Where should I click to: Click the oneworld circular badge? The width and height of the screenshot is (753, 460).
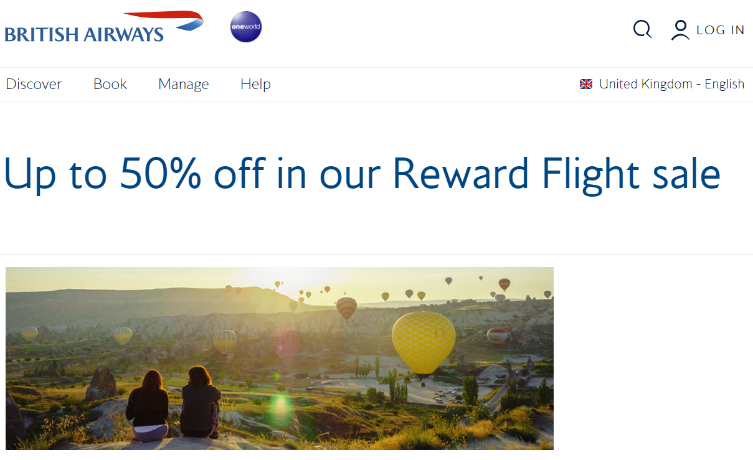tap(245, 26)
